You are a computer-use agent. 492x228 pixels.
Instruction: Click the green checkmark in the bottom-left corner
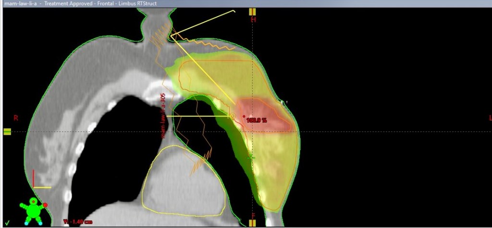point(7,222)
